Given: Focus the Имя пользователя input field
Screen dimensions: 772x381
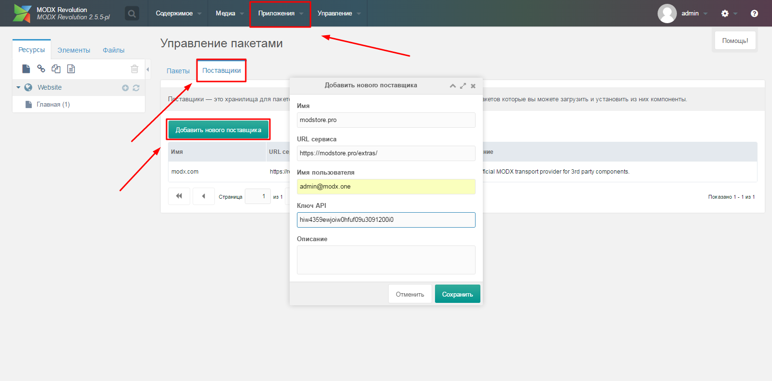Looking at the screenshot, I should point(386,187).
